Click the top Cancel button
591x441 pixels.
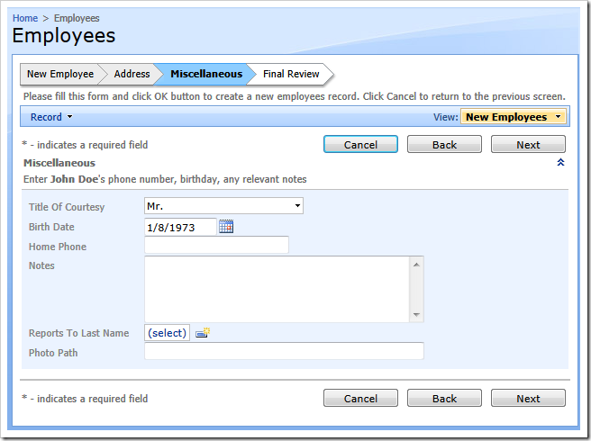(x=360, y=144)
